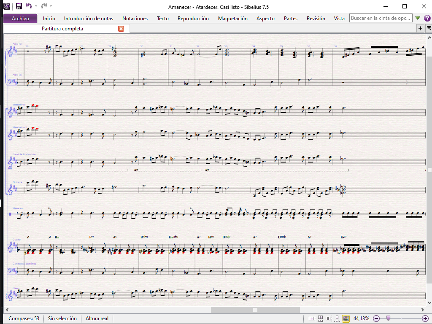Switch to the Revisión tab
Image resolution: width=432 pixels, height=324 pixels.
316,19
